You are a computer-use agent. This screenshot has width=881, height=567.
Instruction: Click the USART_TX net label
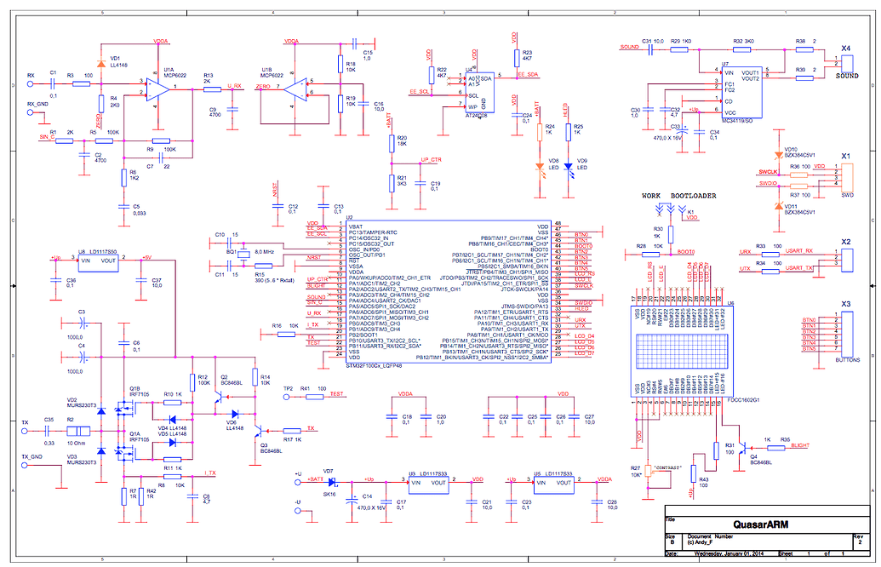[x=799, y=267]
